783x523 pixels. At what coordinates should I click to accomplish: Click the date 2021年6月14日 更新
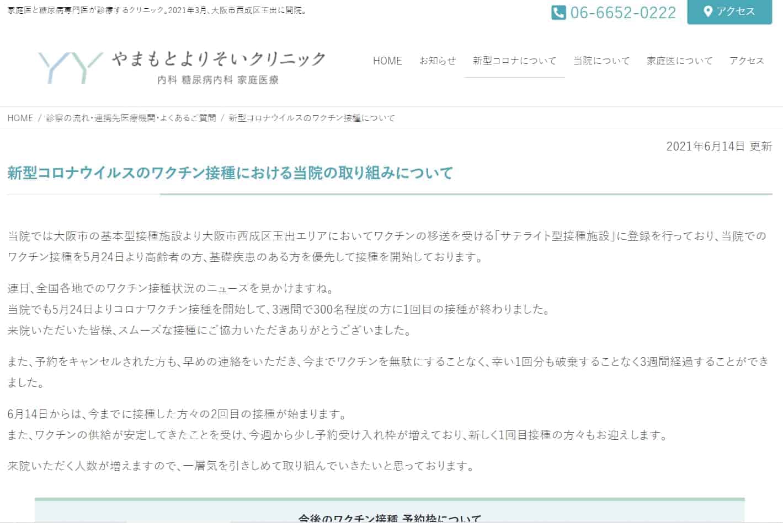719,146
